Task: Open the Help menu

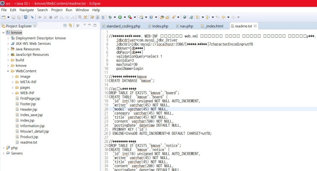Action: (x=96, y=10)
